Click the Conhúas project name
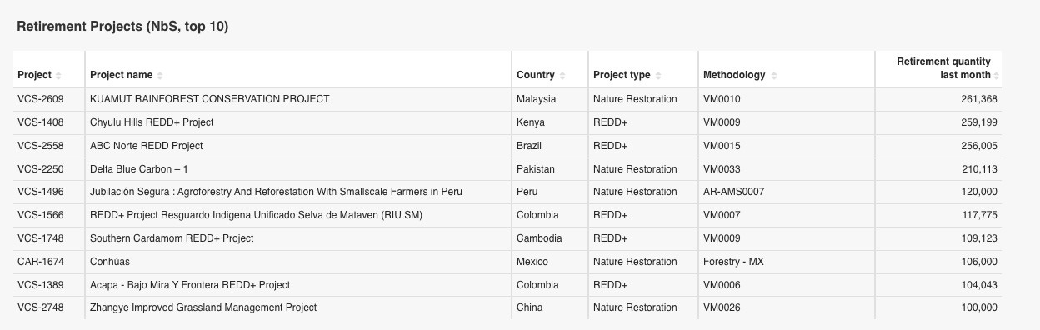Screen dimensions: 1040x330 (110, 262)
